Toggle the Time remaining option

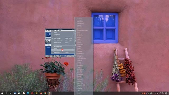click(x=63, y=40)
